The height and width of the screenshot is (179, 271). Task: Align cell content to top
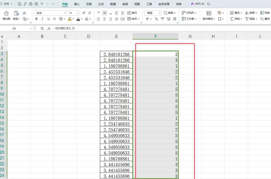pos(99,13)
